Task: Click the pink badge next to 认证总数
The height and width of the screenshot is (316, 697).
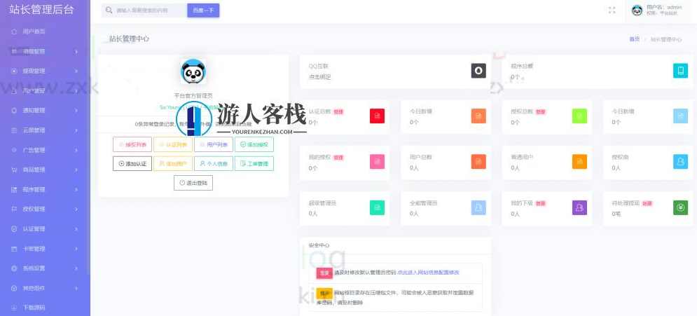Action: pyautogui.click(x=339, y=111)
